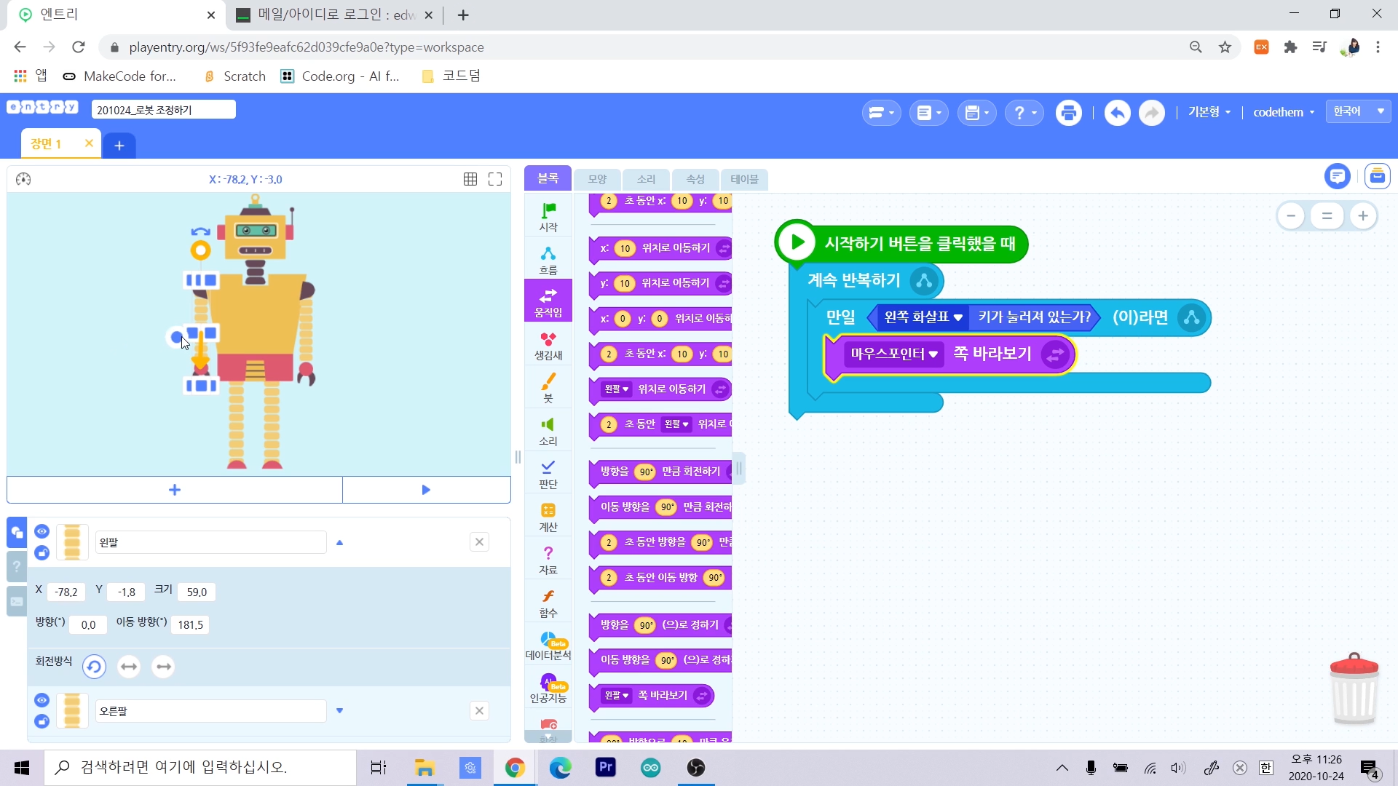Open the 왼쪽 화살표 key dropdown
This screenshot has height=786, width=1398.
[923, 317]
